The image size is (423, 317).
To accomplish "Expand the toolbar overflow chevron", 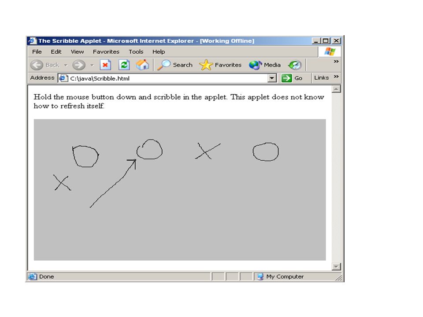I will (336, 62).
